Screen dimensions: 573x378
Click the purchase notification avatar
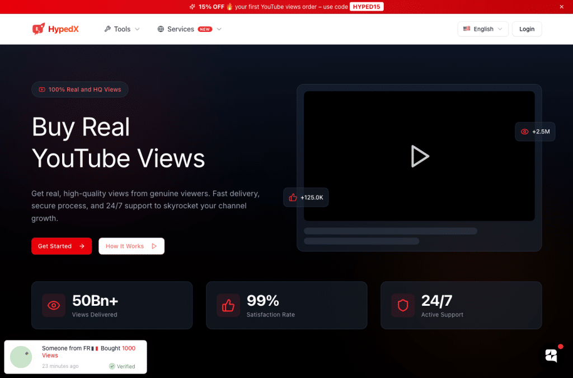[x=21, y=357]
